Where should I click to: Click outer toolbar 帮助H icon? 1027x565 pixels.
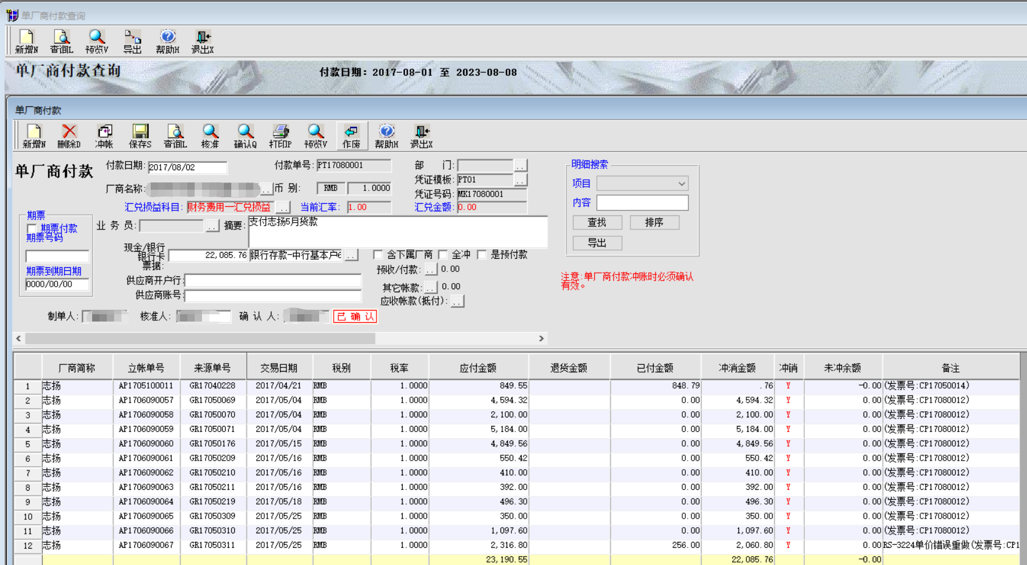167,41
